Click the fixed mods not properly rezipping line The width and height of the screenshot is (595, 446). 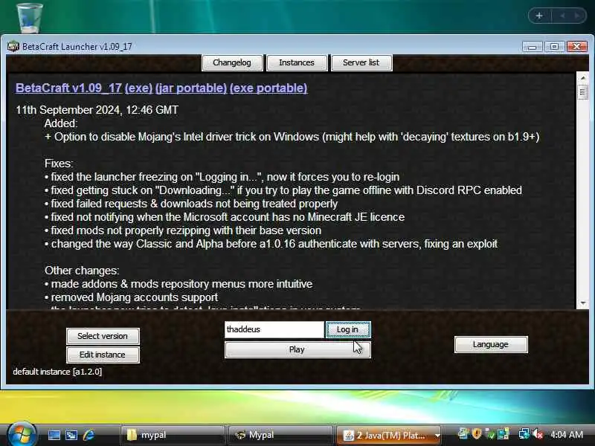(x=183, y=230)
